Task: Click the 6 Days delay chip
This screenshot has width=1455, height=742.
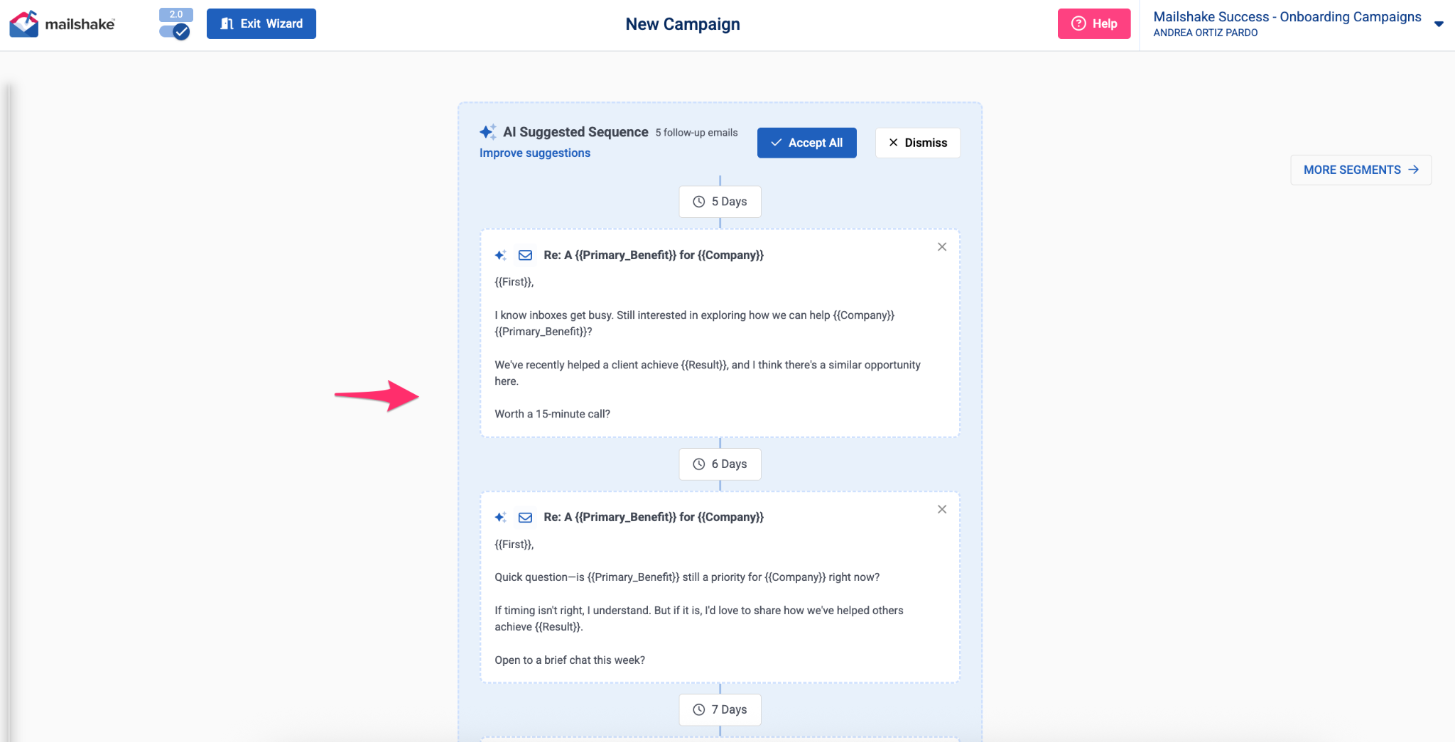Action: (x=720, y=464)
